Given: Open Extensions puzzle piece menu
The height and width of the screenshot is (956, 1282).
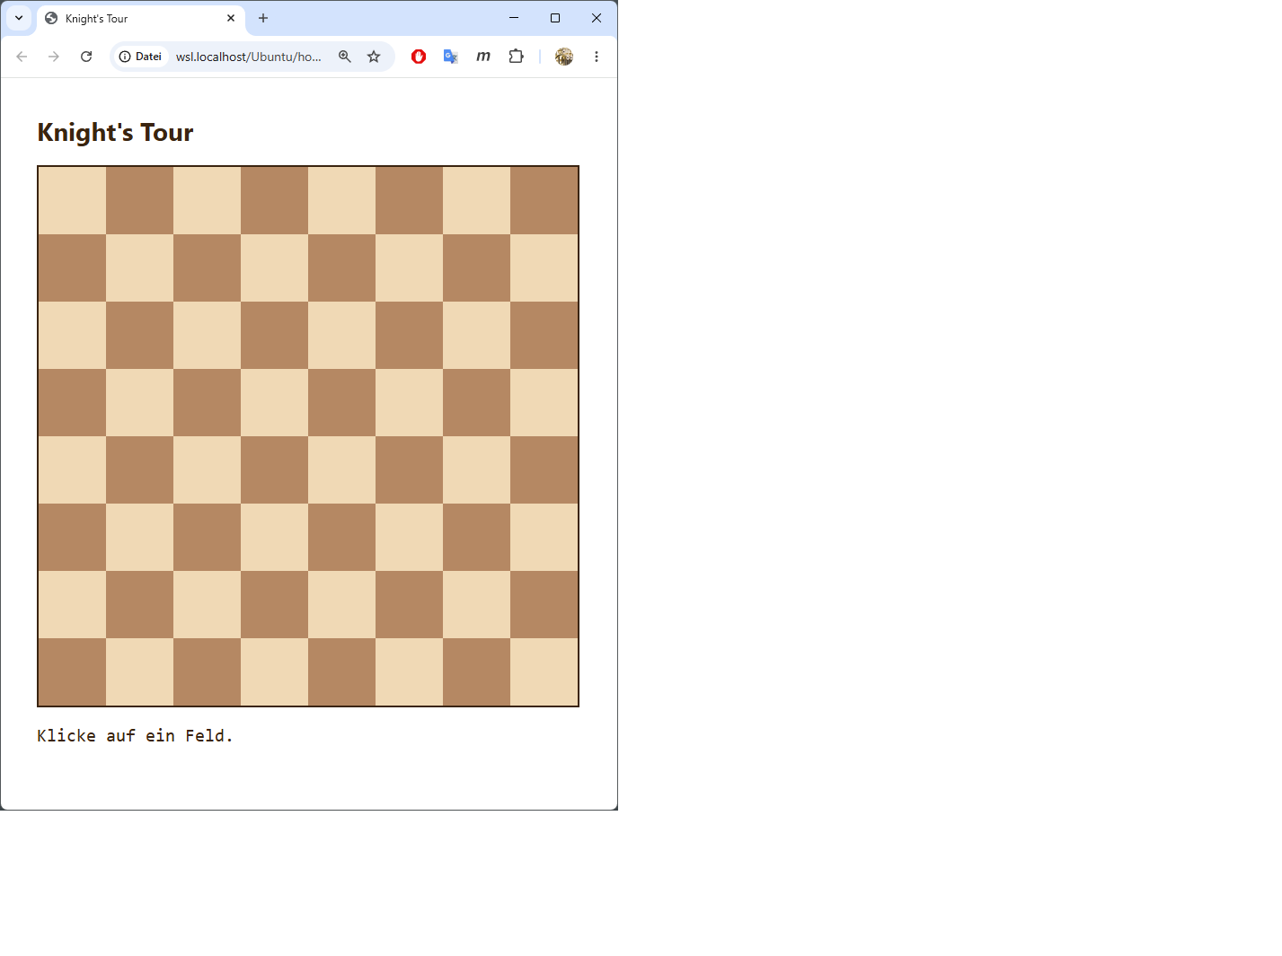Looking at the screenshot, I should coord(516,57).
